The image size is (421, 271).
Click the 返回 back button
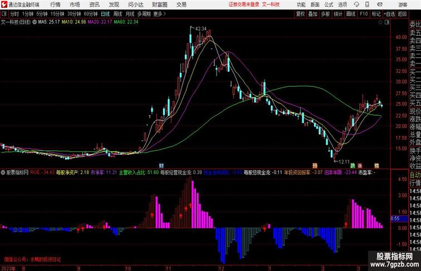click(x=402, y=14)
